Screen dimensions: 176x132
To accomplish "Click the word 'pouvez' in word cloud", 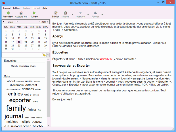I will pos(37,122).
